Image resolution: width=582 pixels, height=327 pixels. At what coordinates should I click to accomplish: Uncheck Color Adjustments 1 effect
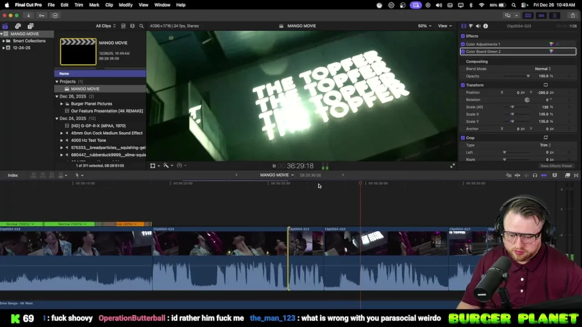click(x=463, y=44)
